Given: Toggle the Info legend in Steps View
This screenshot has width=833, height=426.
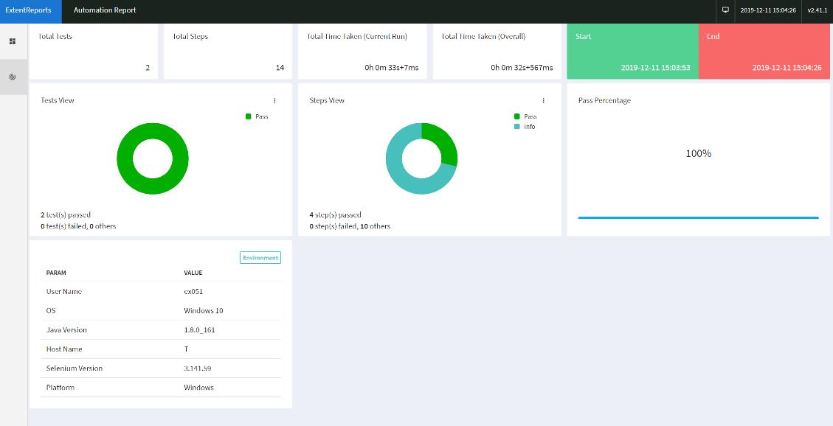Looking at the screenshot, I should [x=525, y=127].
